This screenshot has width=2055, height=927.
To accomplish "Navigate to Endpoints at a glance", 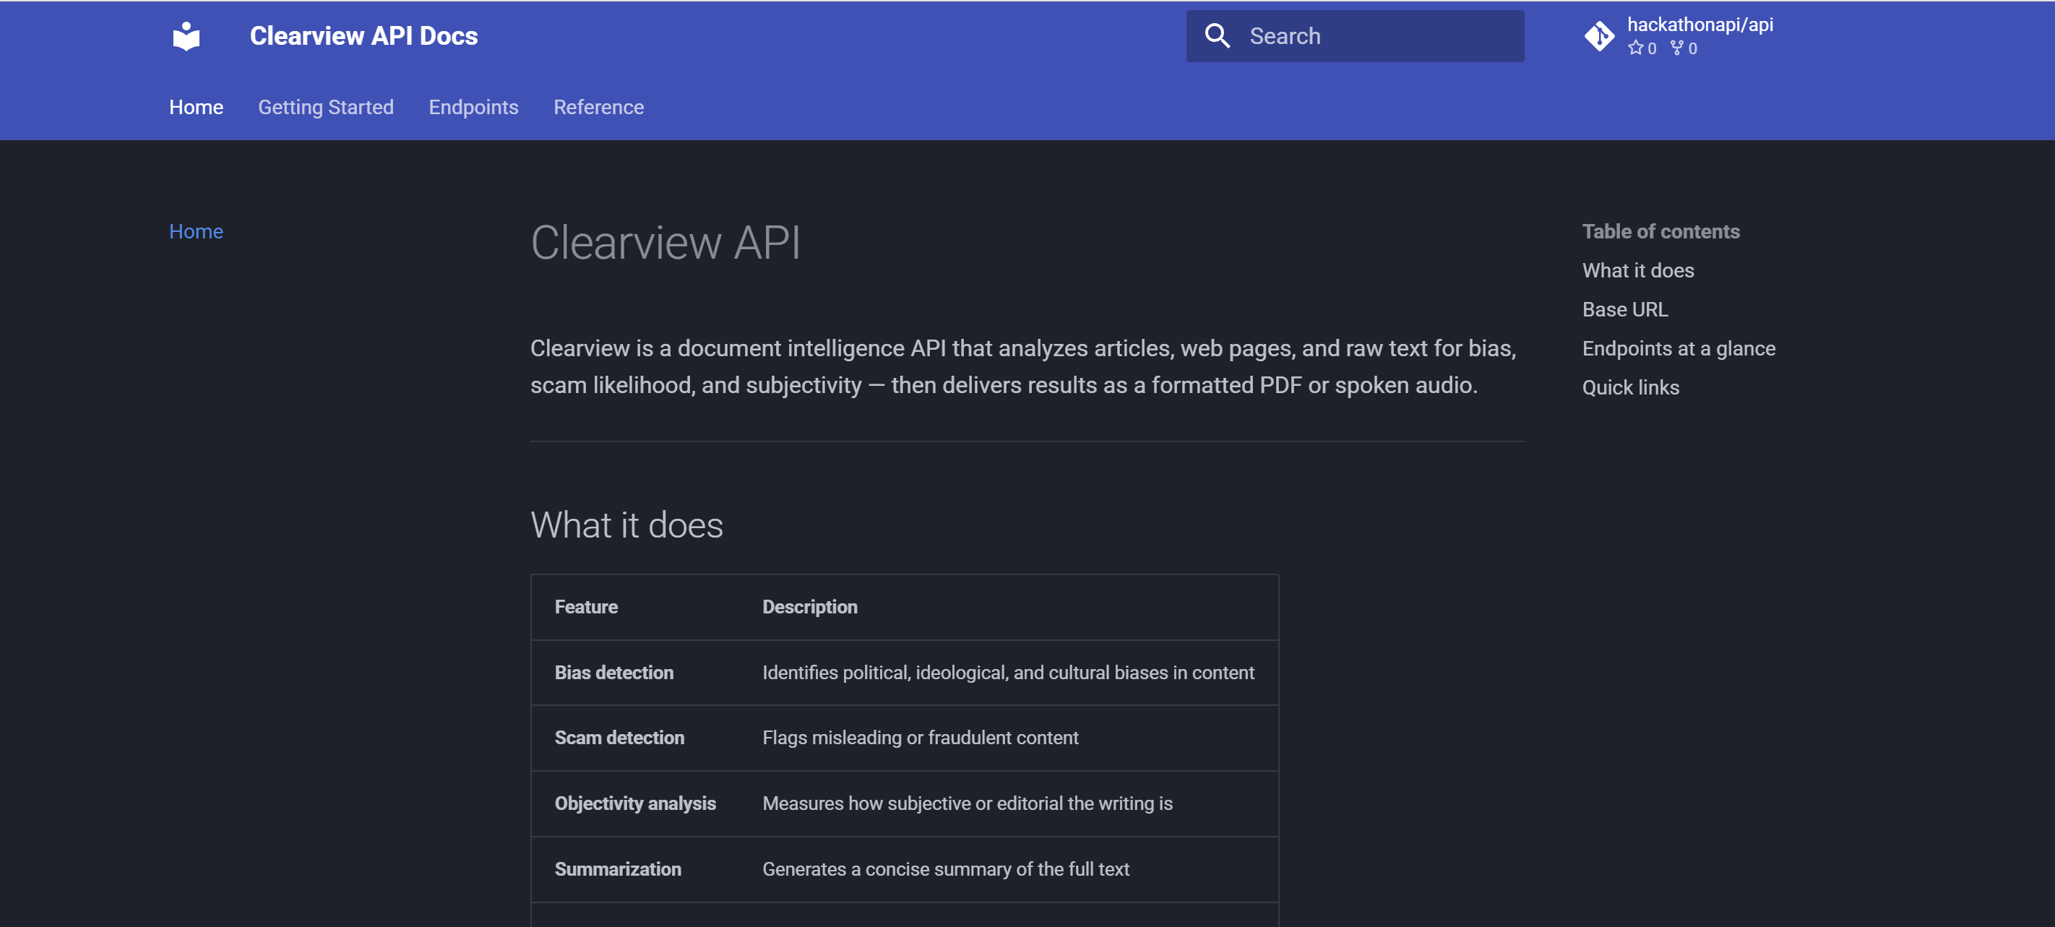I will (1679, 349).
